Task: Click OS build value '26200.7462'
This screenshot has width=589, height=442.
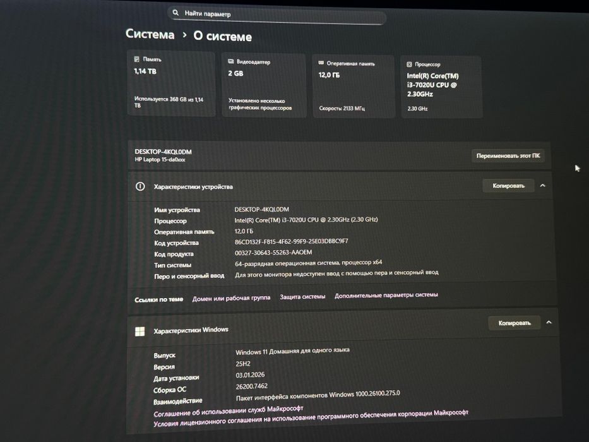Action: [x=251, y=386]
